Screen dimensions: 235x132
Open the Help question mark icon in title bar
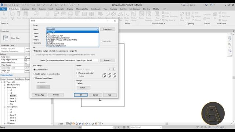point(211,5)
